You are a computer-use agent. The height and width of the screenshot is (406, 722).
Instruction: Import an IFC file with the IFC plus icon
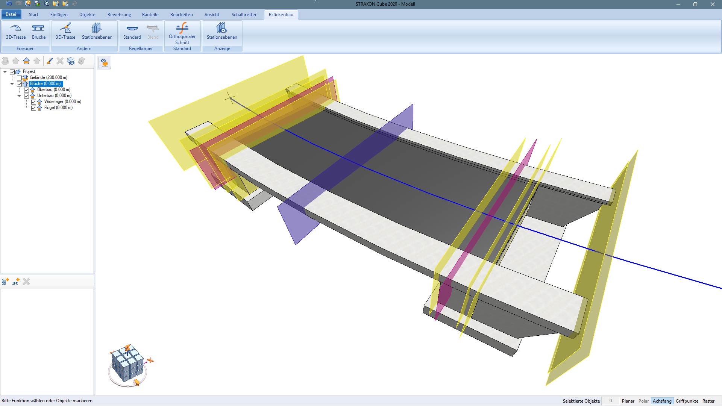pos(16,281)
